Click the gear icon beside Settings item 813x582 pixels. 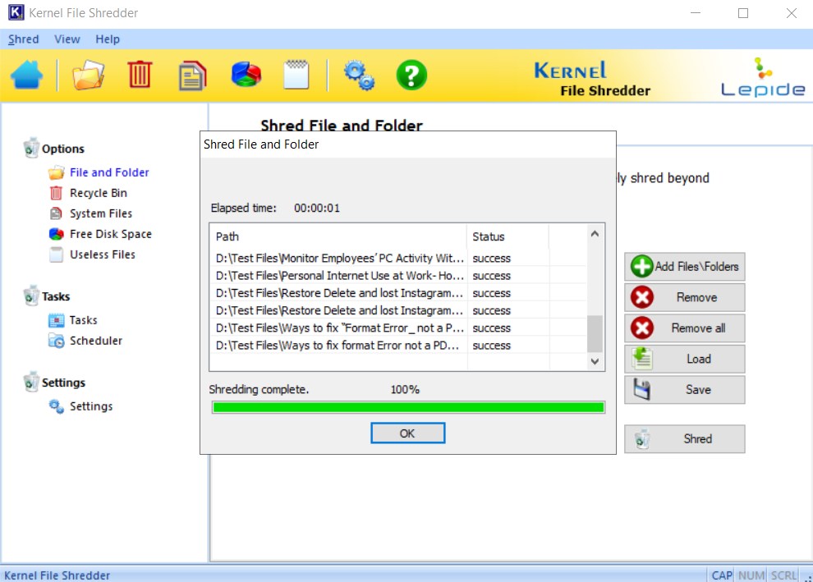[56, 406]
